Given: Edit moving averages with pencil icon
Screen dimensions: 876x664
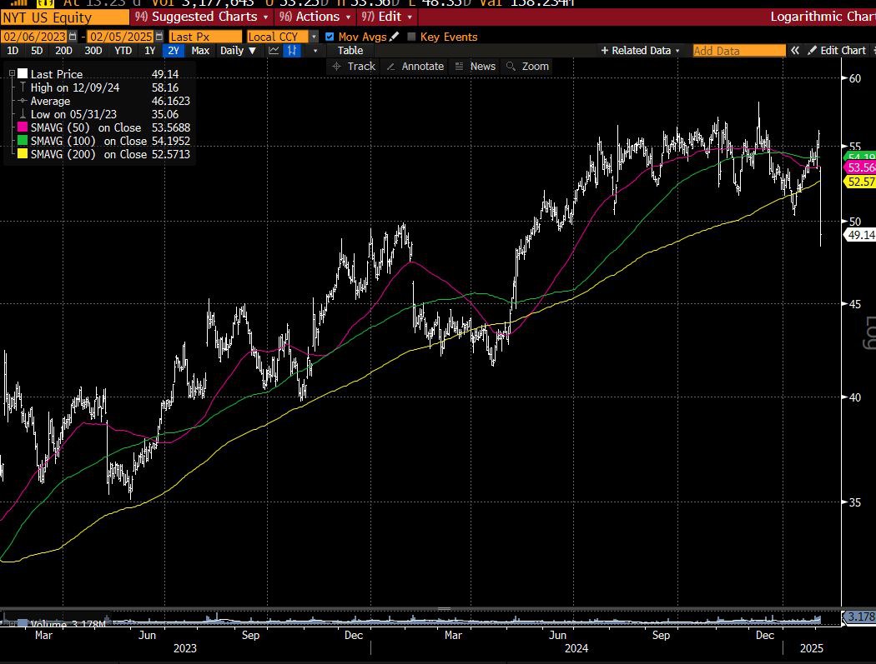Looking at the screenshot, I should point(395,37).
